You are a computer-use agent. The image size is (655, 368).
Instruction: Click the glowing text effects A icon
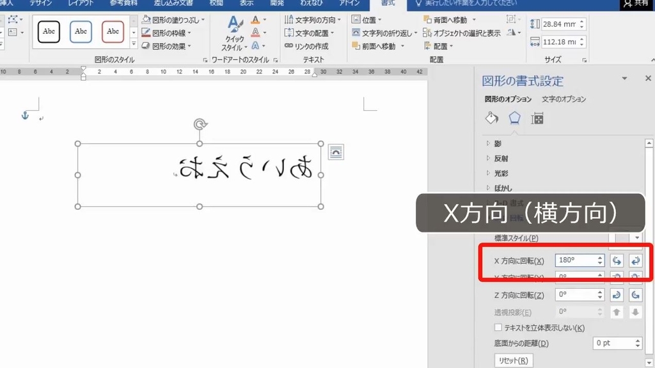pyautogui.click(x=255, y=45)
